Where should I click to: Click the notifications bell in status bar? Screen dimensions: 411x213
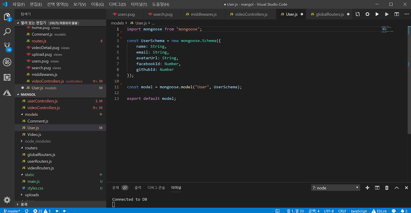coord(402,211)
